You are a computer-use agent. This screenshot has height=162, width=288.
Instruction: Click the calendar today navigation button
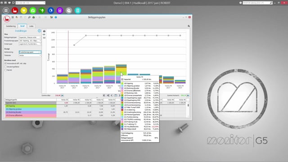pos(116,95)
